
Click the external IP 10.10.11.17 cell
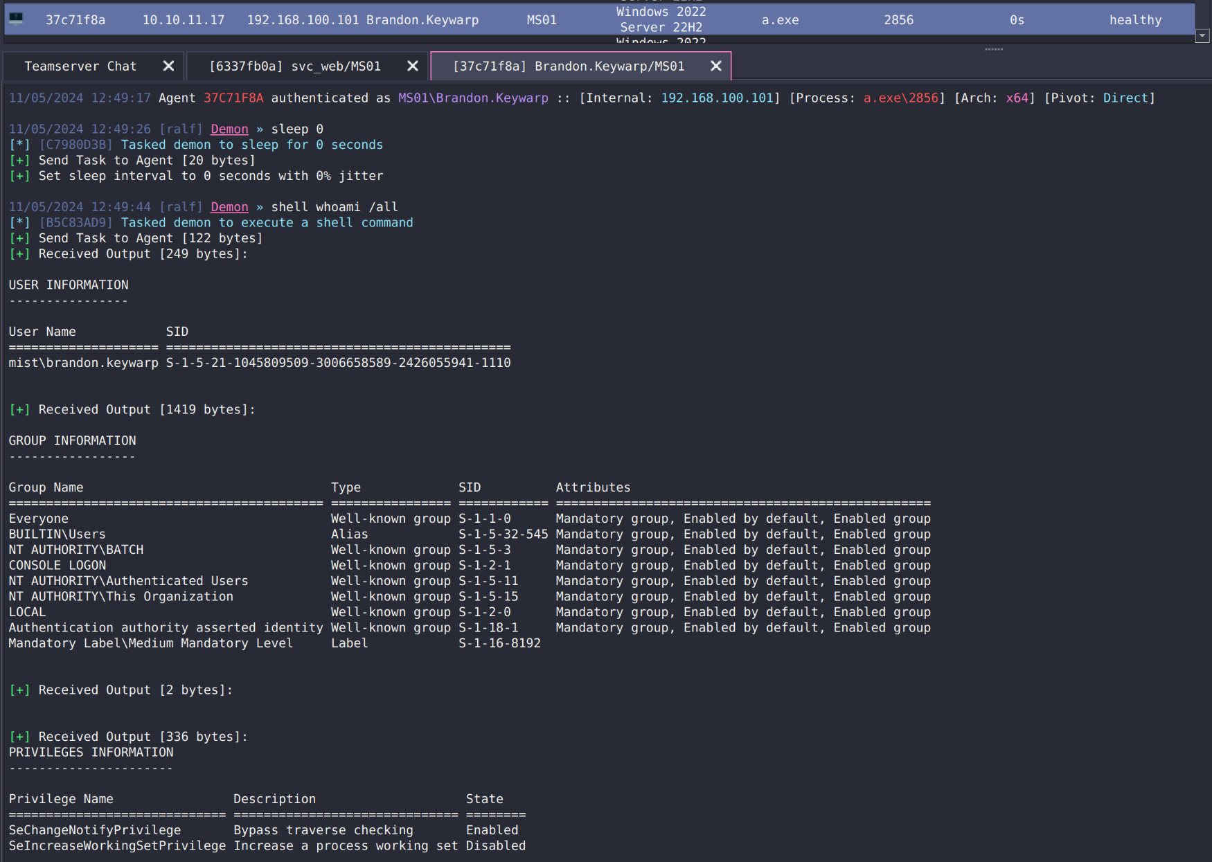[184, 20]
